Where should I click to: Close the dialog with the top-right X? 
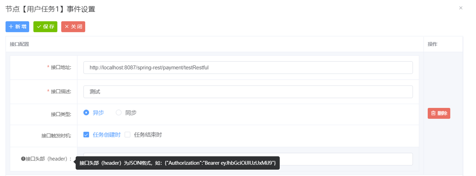click(x=461, y=8)
